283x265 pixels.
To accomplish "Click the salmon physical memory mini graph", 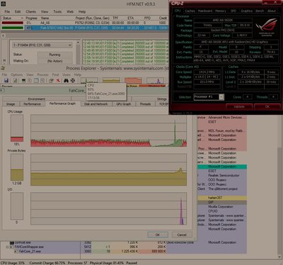I will point(133,81).
